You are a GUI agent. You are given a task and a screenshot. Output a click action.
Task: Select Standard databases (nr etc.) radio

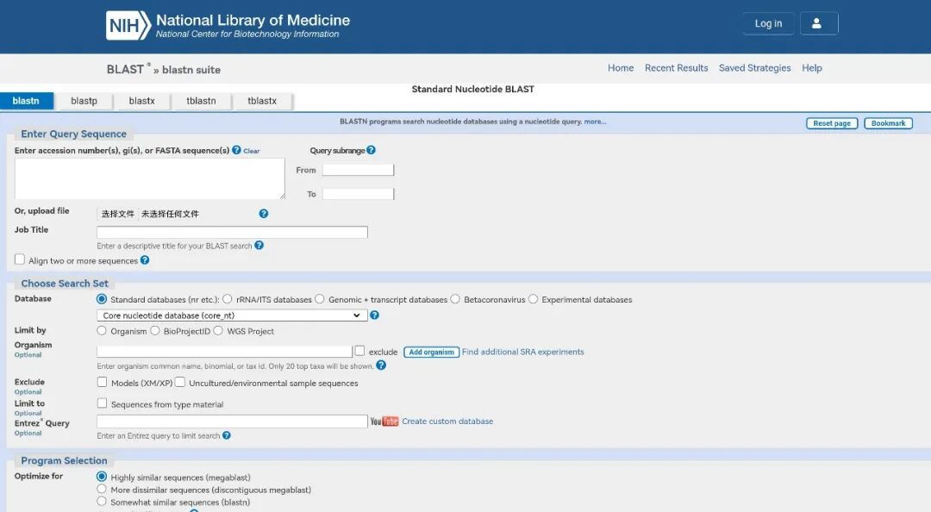pos(102,299)
